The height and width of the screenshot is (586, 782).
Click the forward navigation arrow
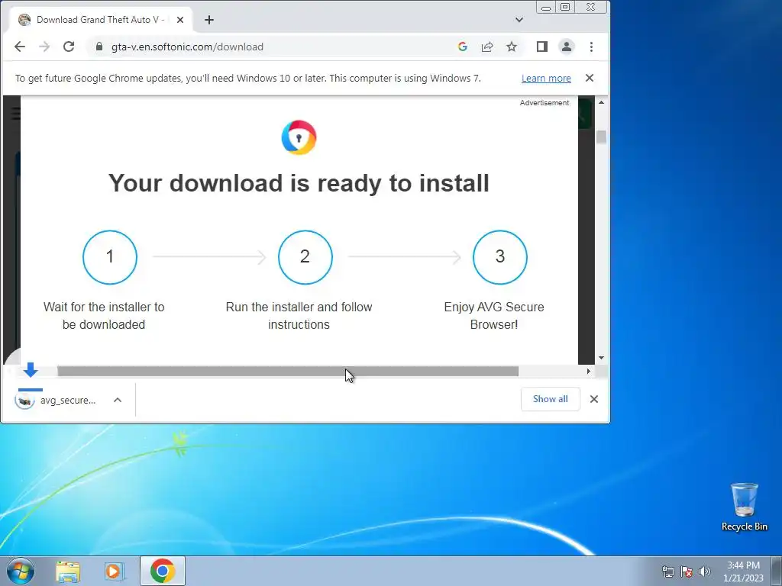coord(44,47)
